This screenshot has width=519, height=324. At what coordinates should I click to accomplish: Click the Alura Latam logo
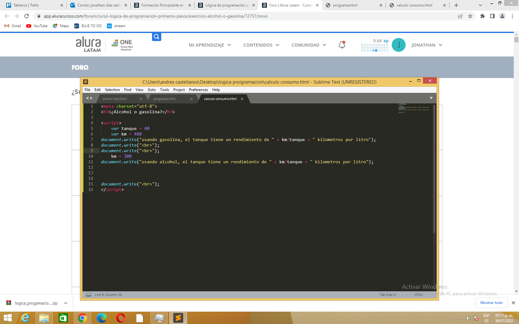click(x=88, y=45)
